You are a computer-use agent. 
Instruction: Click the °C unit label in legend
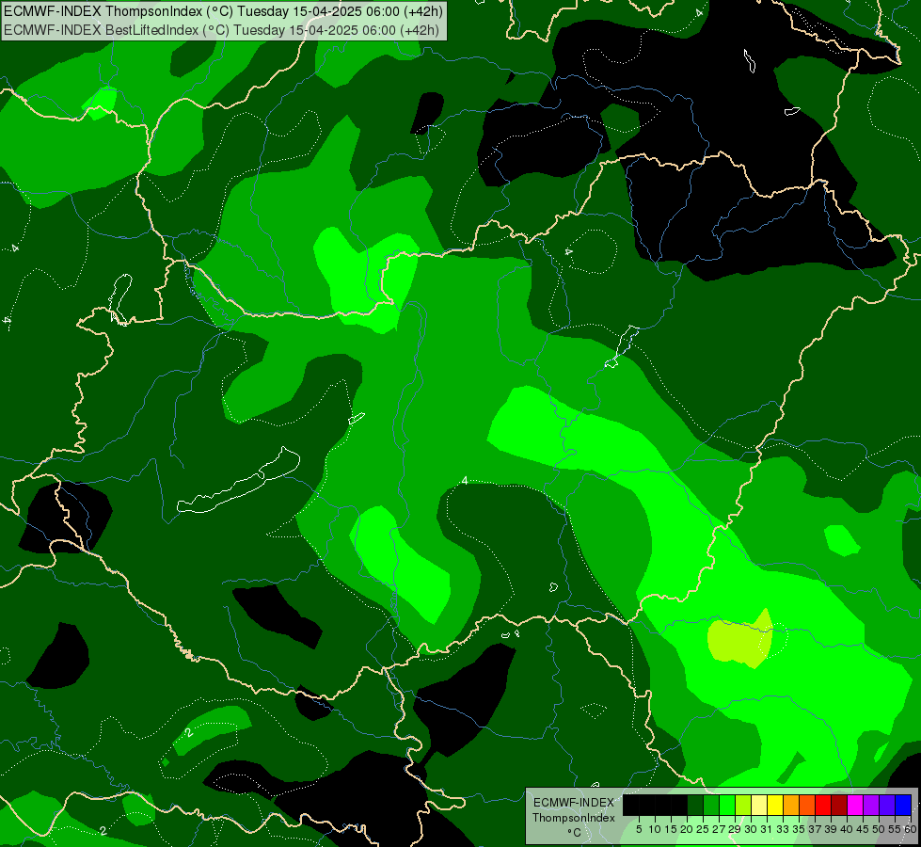pyautogui.click(x=575, y=832)
